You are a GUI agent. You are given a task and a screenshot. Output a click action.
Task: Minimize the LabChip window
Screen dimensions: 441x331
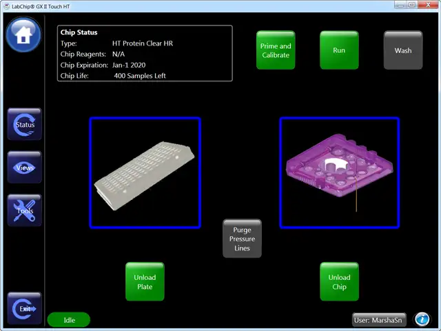(x=401, y=5)
